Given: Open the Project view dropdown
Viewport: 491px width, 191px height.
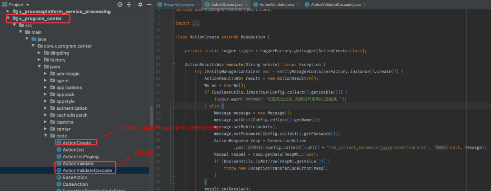Looking at the screenshot, I should point(28,5).
